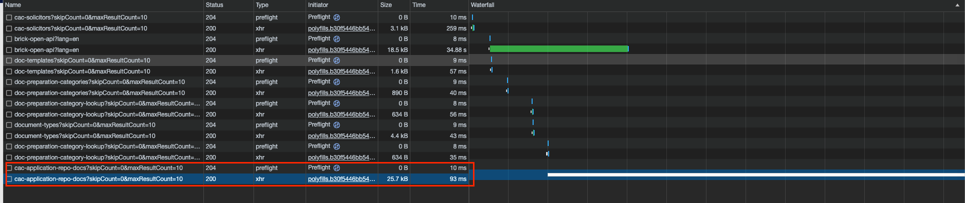The width and height of the screenshot is (965, 203).
Task: Click the file icon beside doc-preparation-categories xhr request
Action: (9, 93)
